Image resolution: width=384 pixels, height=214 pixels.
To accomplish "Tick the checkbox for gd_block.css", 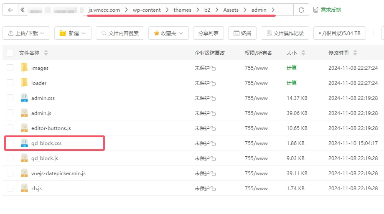I will tap(10, 143).
